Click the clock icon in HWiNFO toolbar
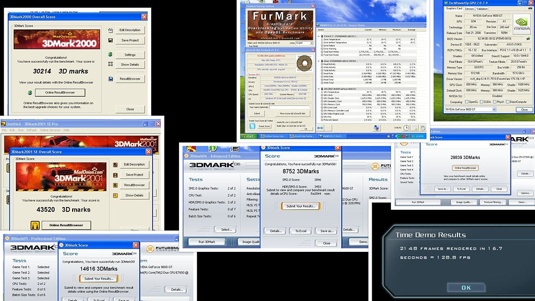This screenshot has height=301, width=535. [x=406, y=128]
